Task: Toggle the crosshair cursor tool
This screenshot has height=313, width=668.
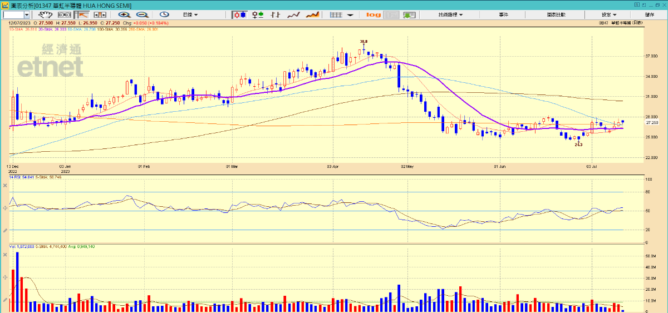Action: (x=82, y=14)
